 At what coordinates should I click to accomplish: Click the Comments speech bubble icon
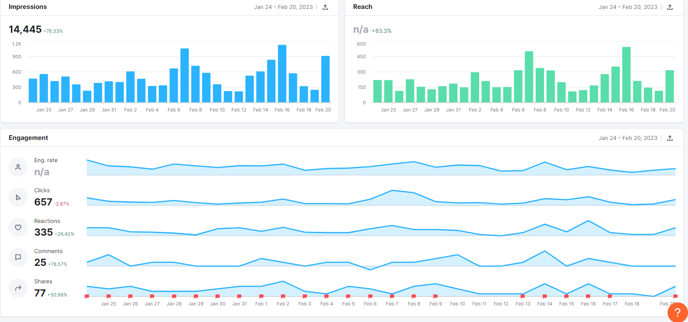point(18,257)
